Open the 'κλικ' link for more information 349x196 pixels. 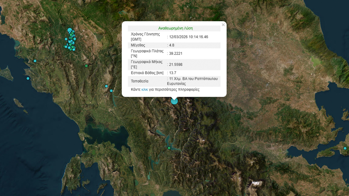[145, 89]
